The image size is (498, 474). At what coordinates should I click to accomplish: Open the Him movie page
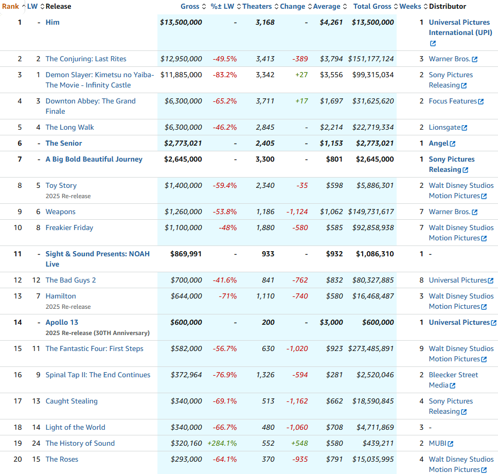pos(52,22)
